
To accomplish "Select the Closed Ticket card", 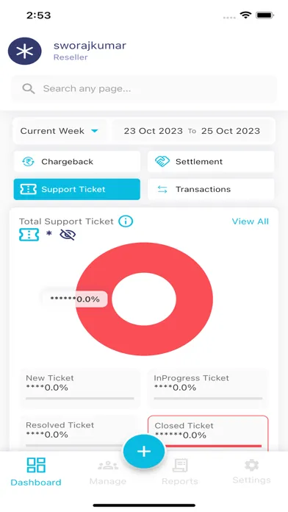I will point(208,433).
